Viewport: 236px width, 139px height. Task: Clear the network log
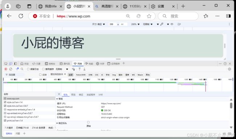click(x=11, y=69)
